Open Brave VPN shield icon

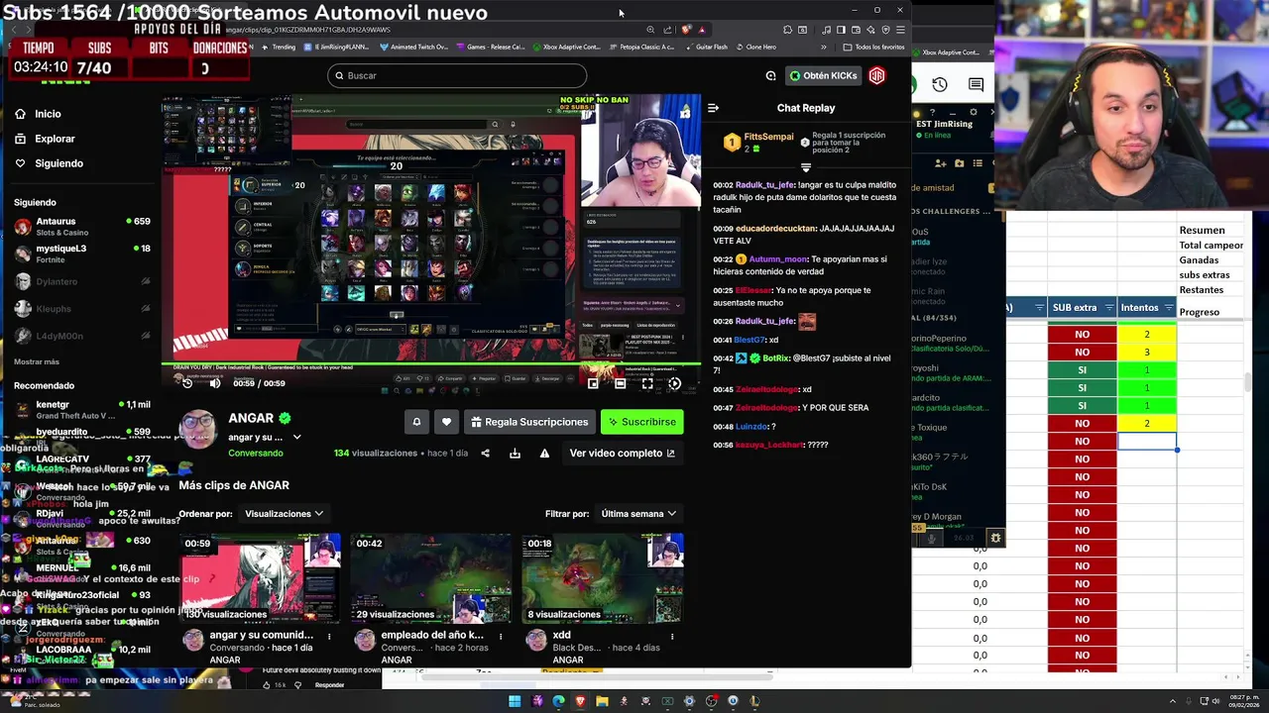pyautogui.click(x=885, y=30)
